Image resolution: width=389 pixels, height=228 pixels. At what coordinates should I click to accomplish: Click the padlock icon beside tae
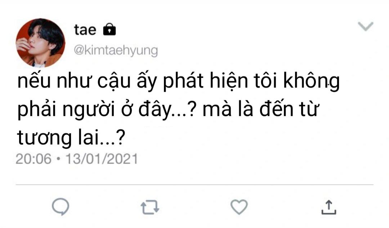(x=109, y=30)
